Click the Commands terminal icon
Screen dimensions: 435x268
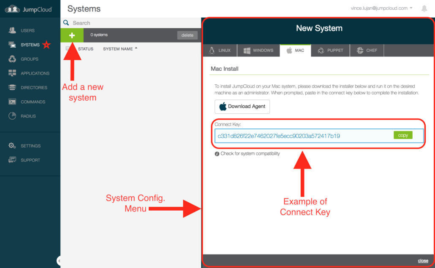(x=12, y=102)
